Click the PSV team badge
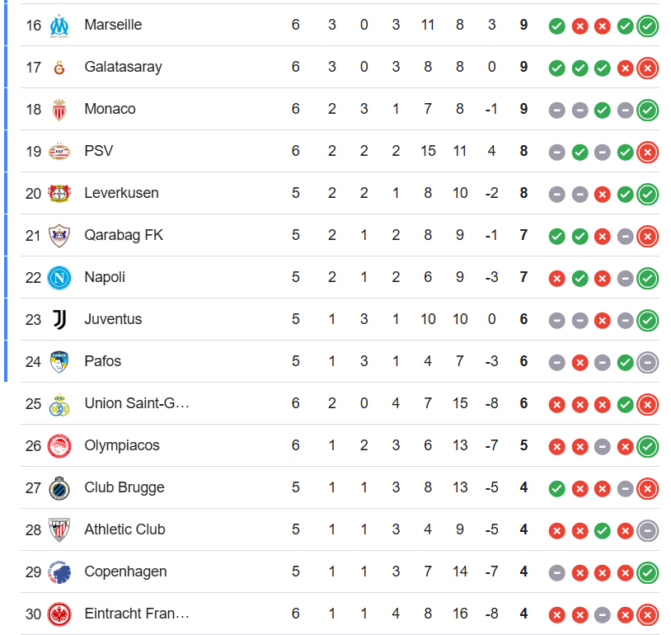The height and width of the screenshot is (635, 671). [59, 152]
